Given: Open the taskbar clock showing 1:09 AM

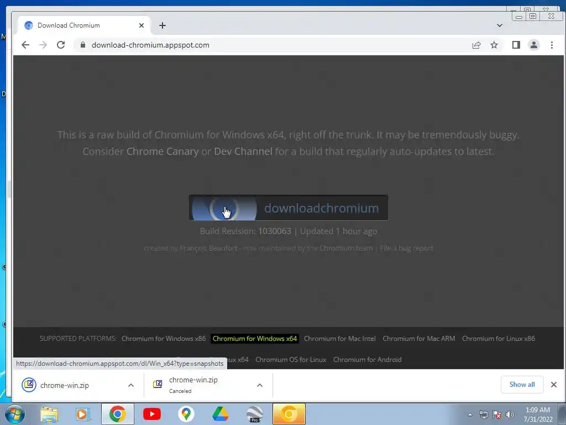Looking at the screenshot, I should pos(538,414).
